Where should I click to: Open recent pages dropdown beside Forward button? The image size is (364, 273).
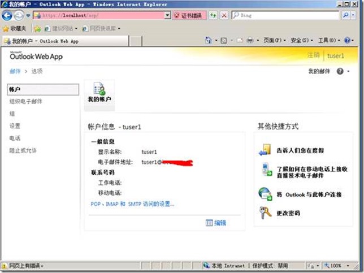pyautogui.click(x=28, y=16)
